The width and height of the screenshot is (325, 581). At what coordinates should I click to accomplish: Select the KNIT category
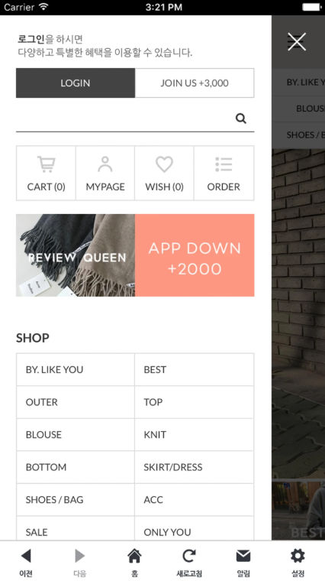pyautogui.click(x=194, y=435)
